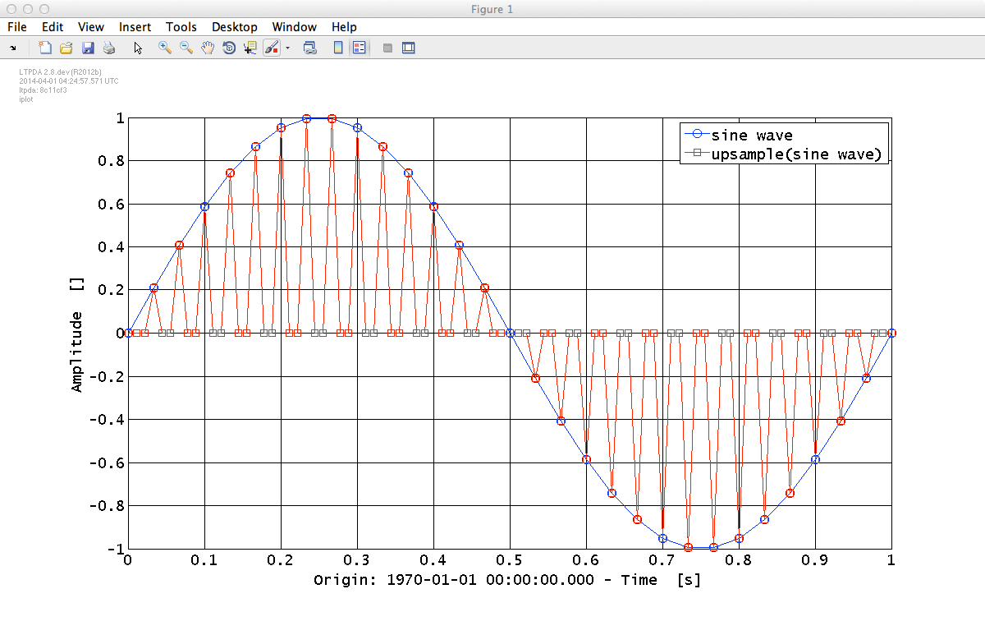The width and height of the screenshot is (985, 635).
Task: Click the Link Plot icon
Action: tap(310, 48)
